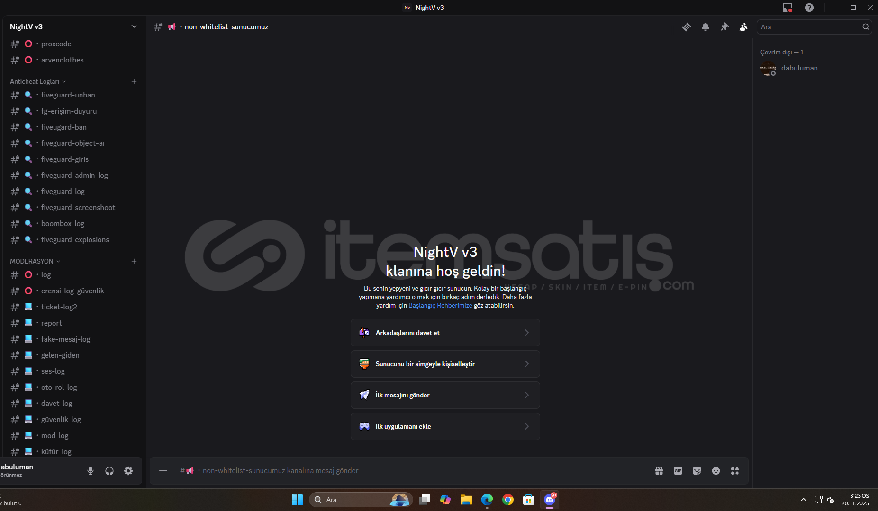The image size is (878, 511).
Task: Open the sticker picker icon
Action: (x=697, y=471)
